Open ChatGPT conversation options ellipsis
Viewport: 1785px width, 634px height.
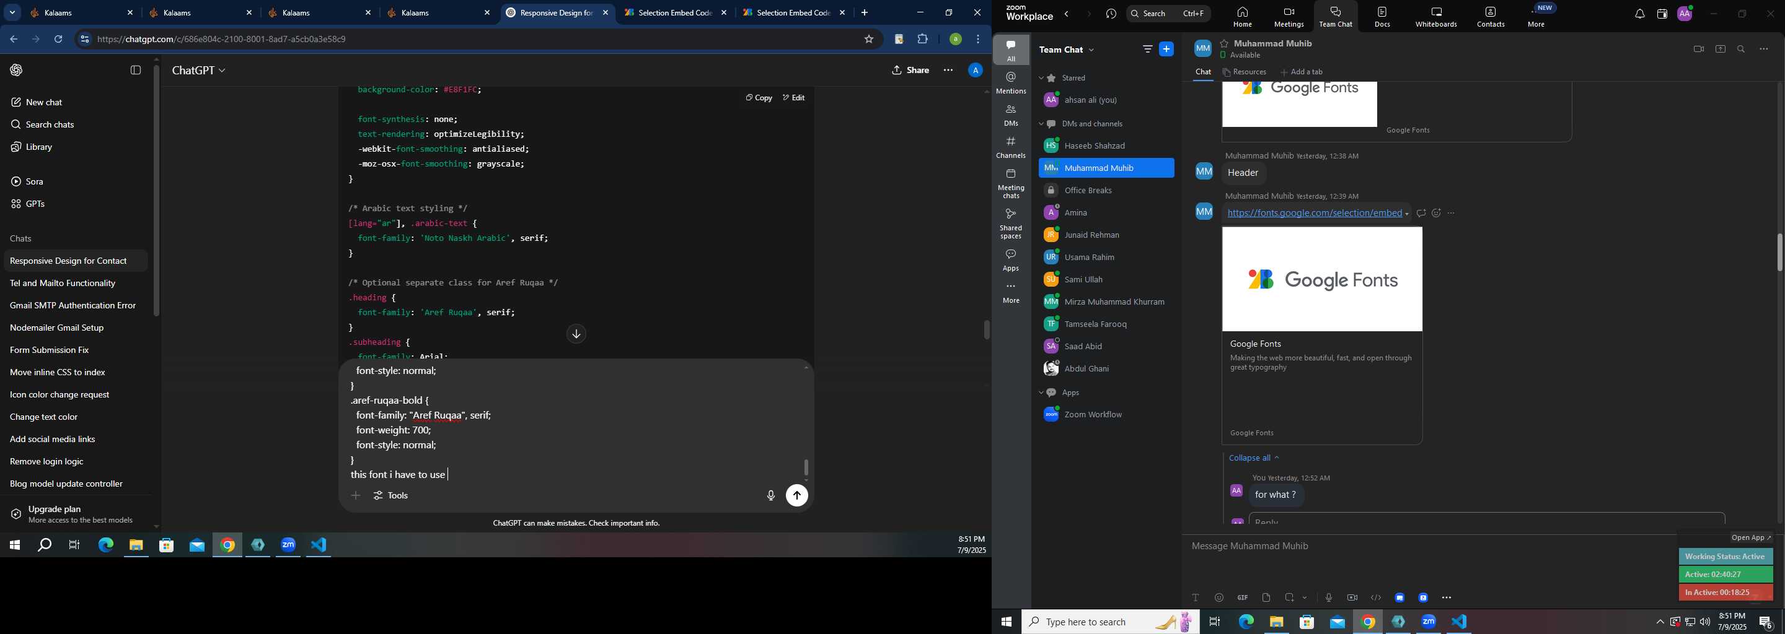(x=948, y=70)
